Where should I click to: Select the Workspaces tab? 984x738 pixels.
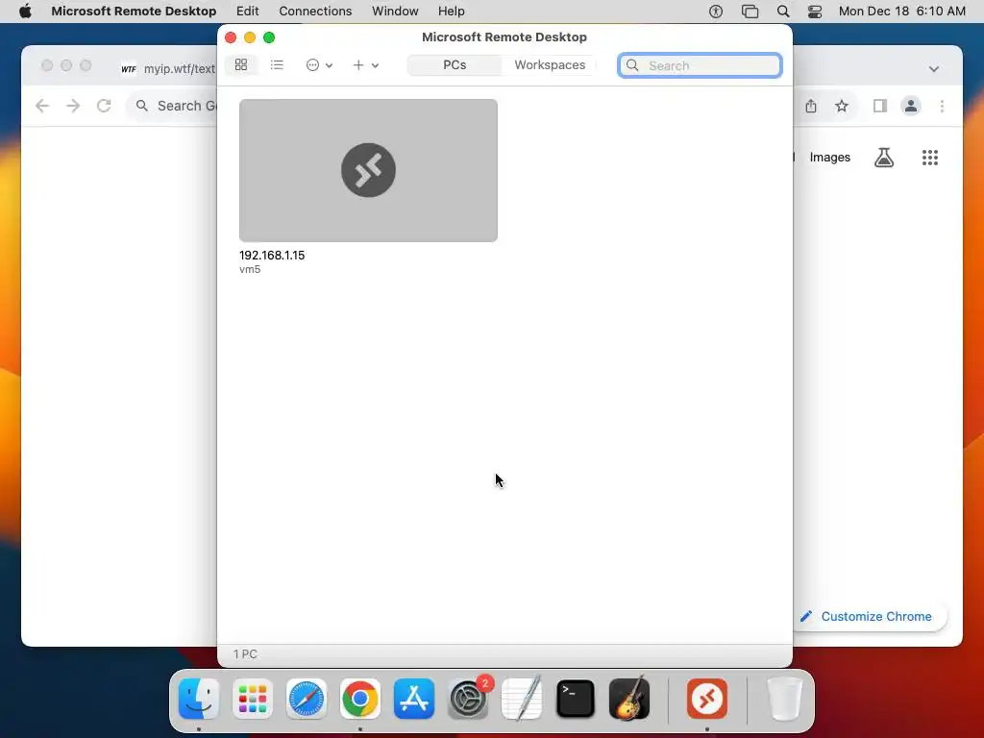(x=550, y=64)
